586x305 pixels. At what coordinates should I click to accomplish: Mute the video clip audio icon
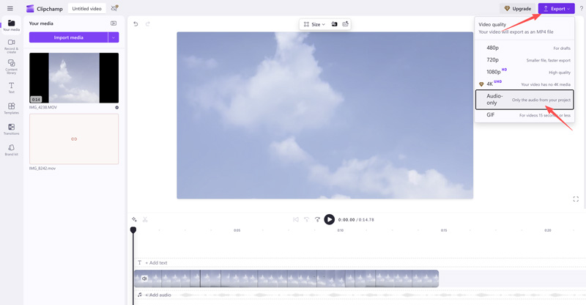(x=144, y=279)
